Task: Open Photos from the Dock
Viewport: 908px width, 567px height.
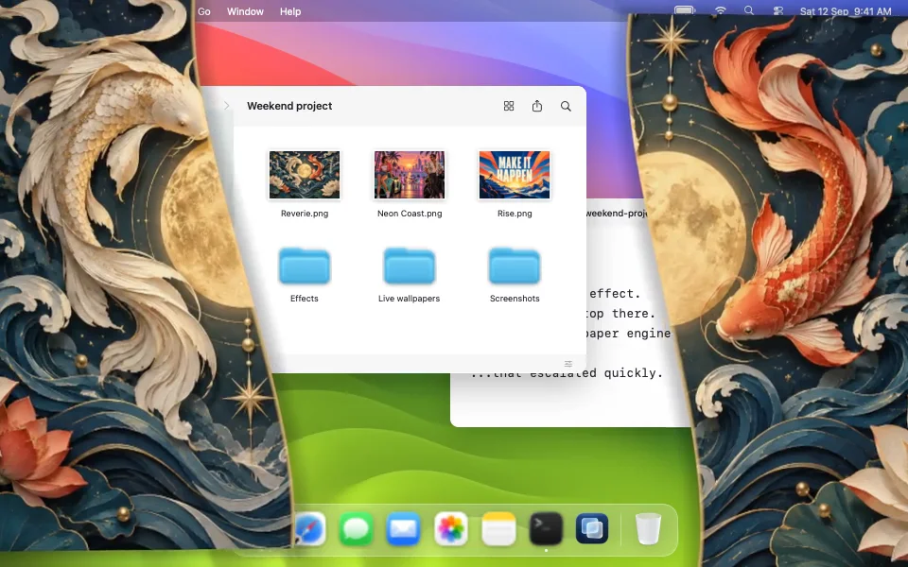Action: point(450,528)
